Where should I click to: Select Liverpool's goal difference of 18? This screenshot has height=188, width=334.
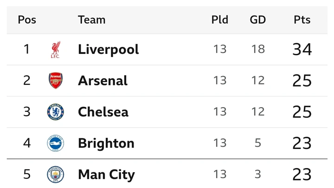(x=258, y=49)
